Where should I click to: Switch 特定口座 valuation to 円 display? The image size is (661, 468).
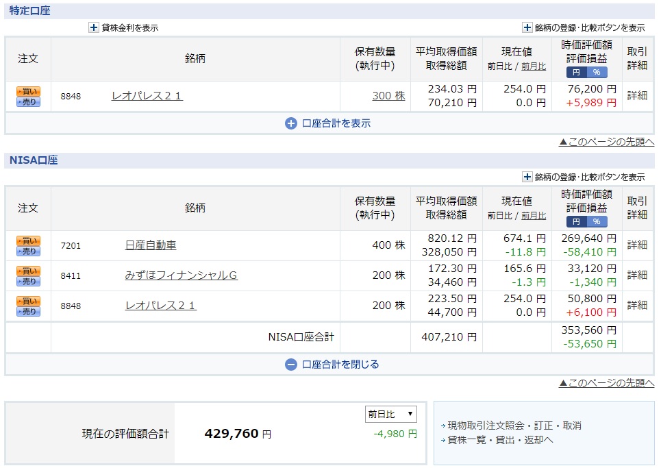[576, 72]
